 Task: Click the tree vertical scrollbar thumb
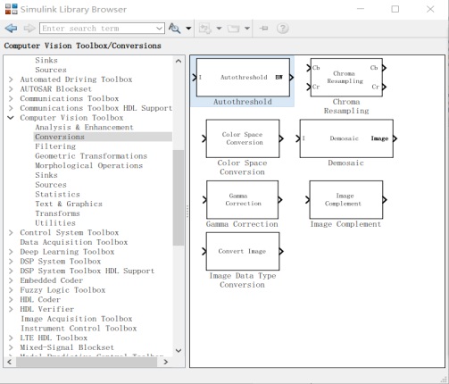179,197
